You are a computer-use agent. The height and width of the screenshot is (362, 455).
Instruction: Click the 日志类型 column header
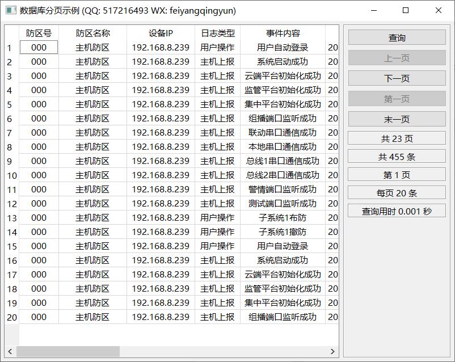point(217,33)
